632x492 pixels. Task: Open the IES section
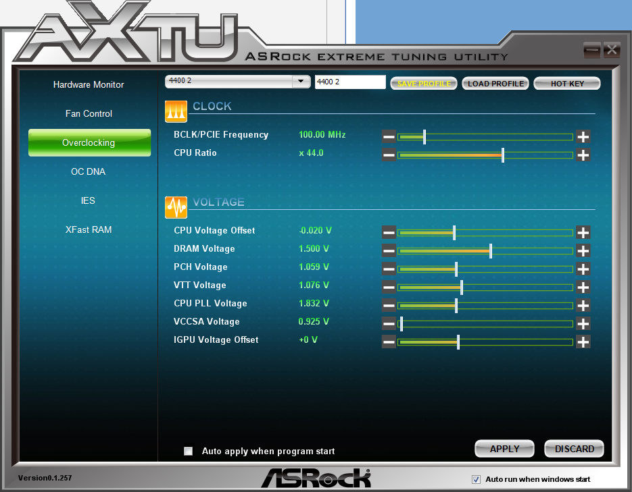coord(88,200)
